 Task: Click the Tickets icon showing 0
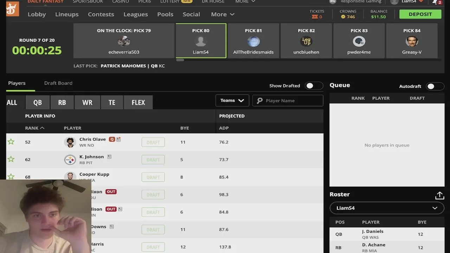point(315,17)
